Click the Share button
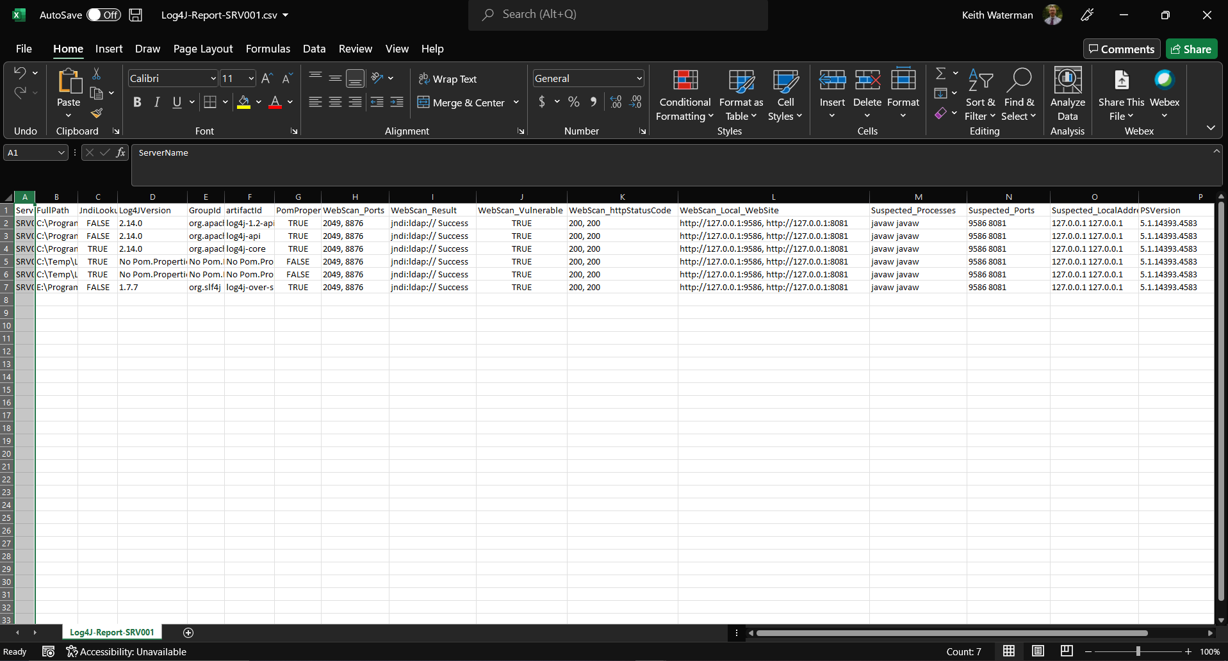This screenshot has width=1228, height=661. click(1191, 49)
